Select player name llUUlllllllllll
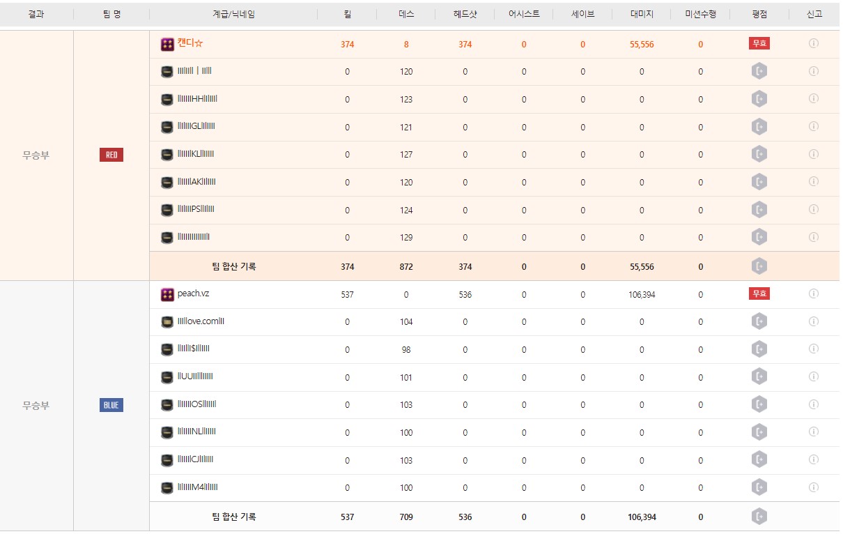This screenshot has height=534, width=843. coord(195,376)
